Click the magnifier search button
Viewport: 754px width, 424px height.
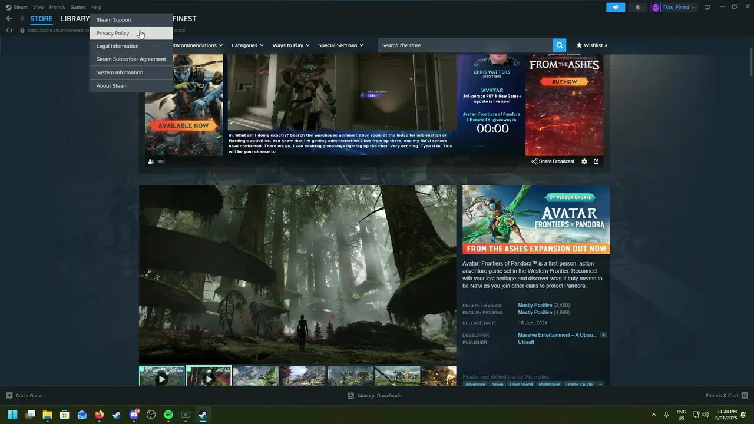click(559, 45)
